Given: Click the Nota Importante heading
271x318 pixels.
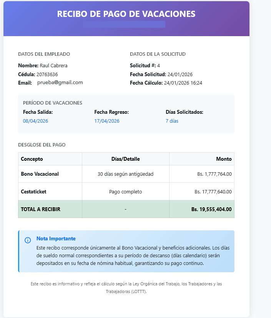Looking at the screenshot, I should pyautogui.click(x=56, y=238).
